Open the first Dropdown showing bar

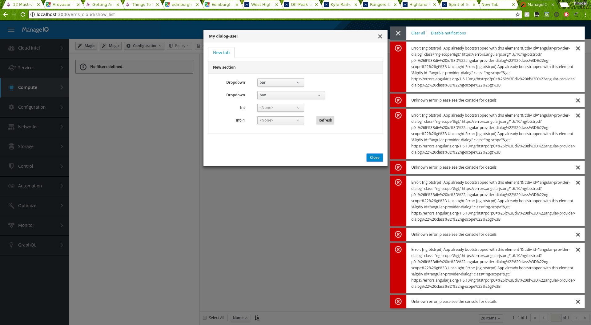tap(281, 82)
